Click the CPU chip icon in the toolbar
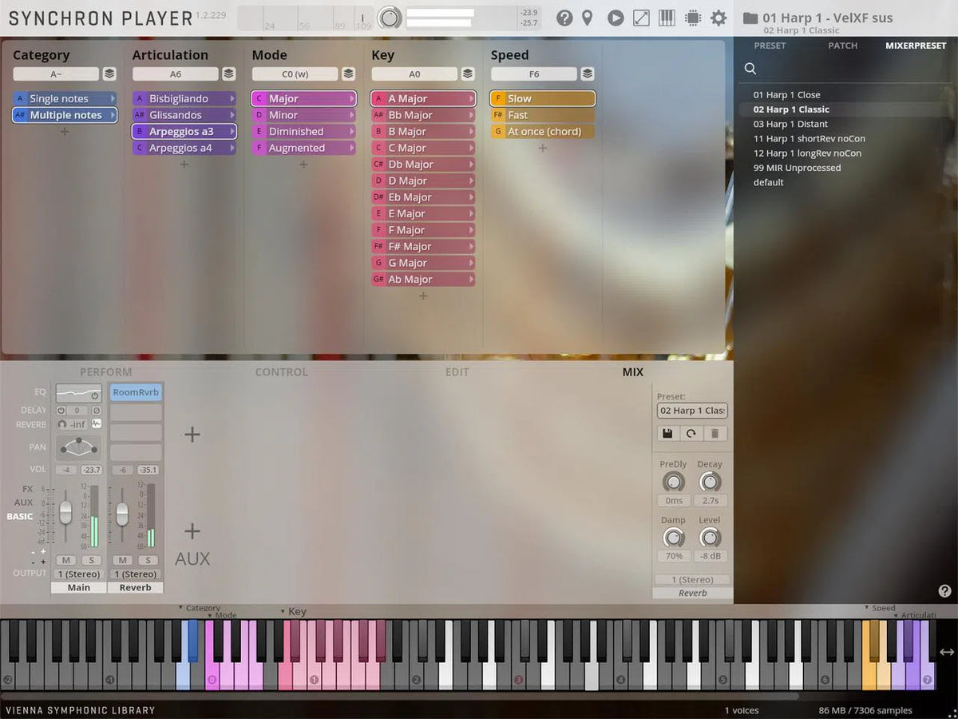This screenshot has height=719, width=958. pyautogui.click(x=692, y=18)
